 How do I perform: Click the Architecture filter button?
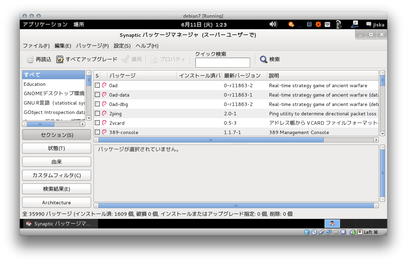57,203
